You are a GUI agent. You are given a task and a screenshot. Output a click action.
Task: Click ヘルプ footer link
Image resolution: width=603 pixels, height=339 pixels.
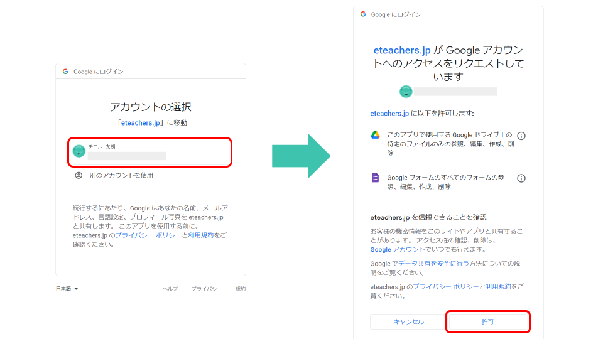coord(170,289)
